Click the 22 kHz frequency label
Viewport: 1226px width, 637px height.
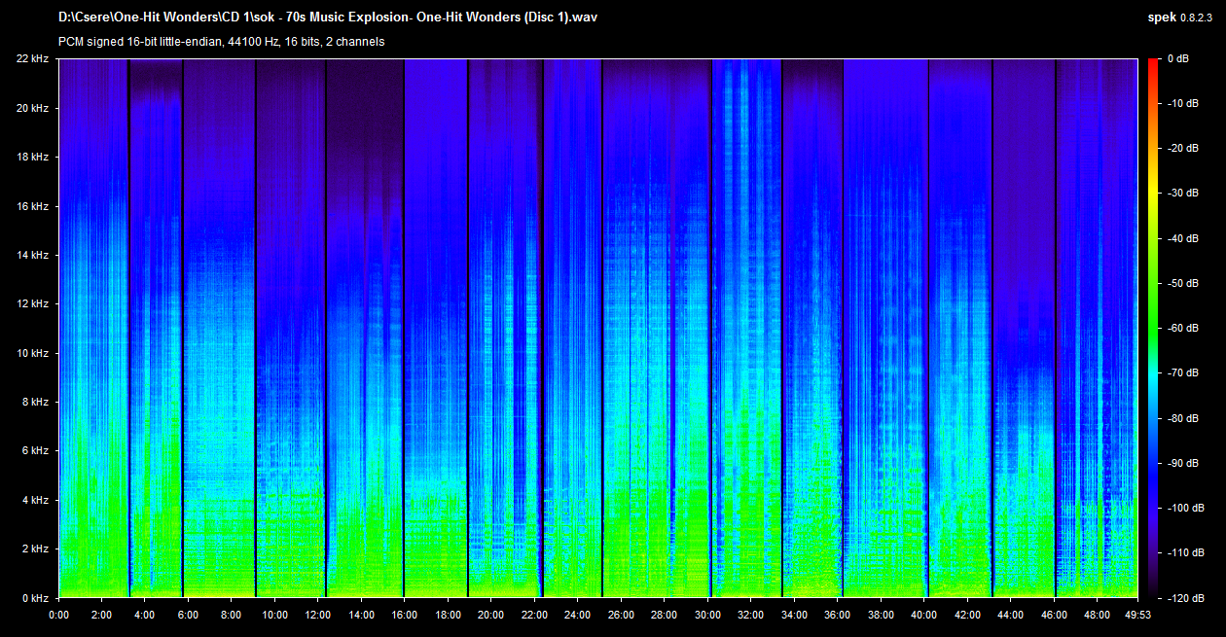(33, 59)
